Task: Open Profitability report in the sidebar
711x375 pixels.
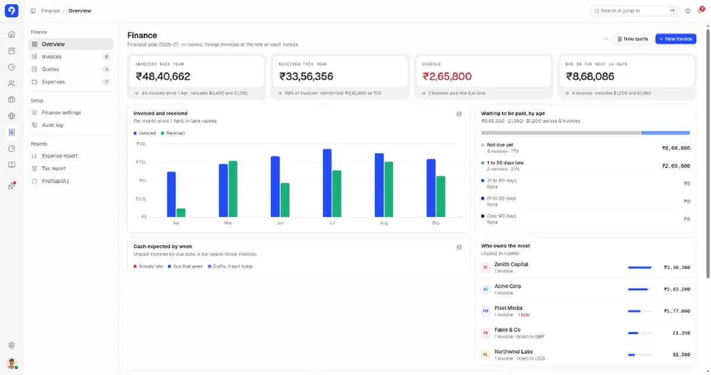Action: point(71,181)
